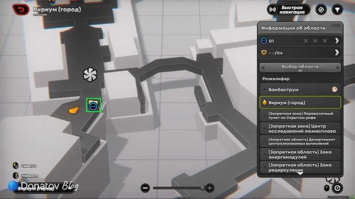The image size is (355, 199).
Task: Open Быстрая навигация quick navigation
Action: (288, 10)
